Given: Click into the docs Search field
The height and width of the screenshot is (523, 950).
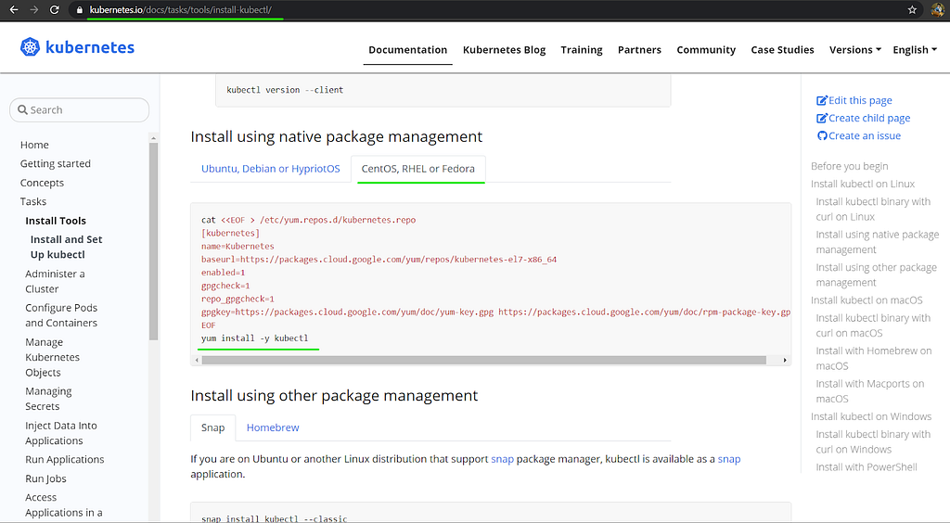Looking at the screenshot, I should click(80, 109).
